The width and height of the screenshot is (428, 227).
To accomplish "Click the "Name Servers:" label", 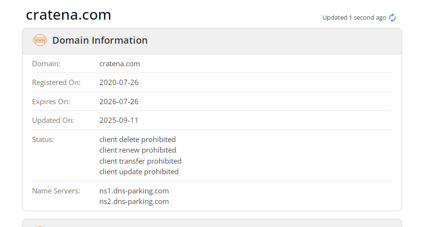I will pyautogui.click(x=56, y=191).
